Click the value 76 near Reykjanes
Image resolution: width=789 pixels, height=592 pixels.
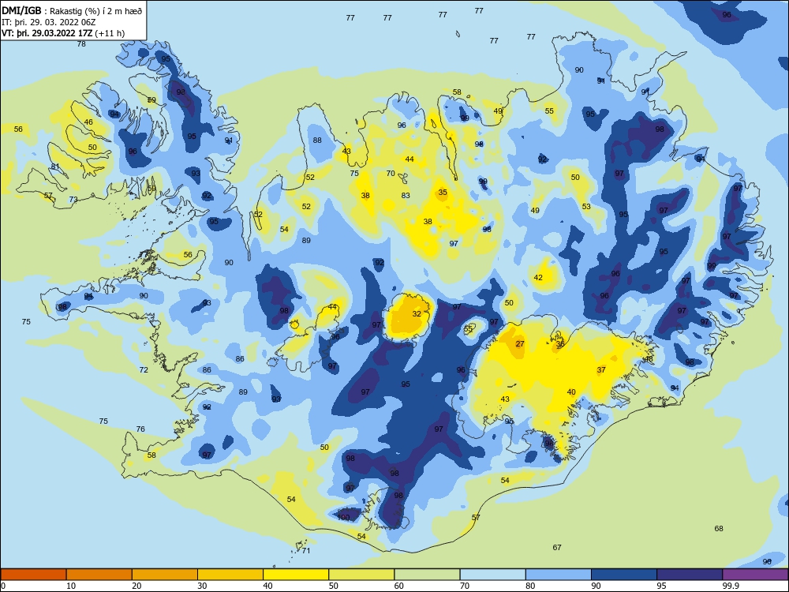pos(140,429)
